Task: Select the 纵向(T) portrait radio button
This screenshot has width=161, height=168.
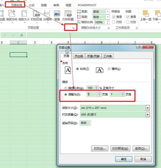Action: click(x=77, y=69)
